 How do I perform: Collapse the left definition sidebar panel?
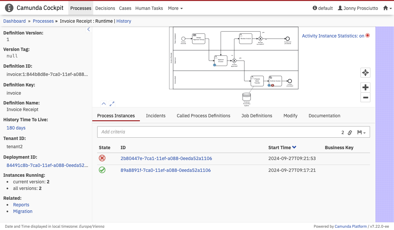tap(88, 29)
